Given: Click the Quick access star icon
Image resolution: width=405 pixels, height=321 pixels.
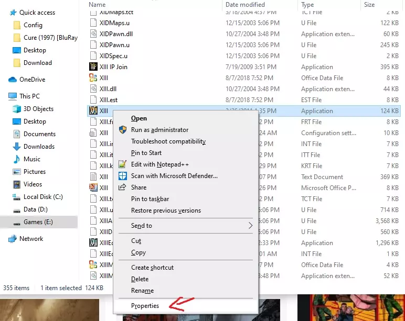Looking at the screenshot, I should 13,13.
